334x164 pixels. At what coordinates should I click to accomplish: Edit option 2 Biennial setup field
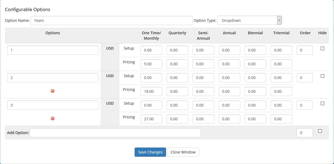255,78
